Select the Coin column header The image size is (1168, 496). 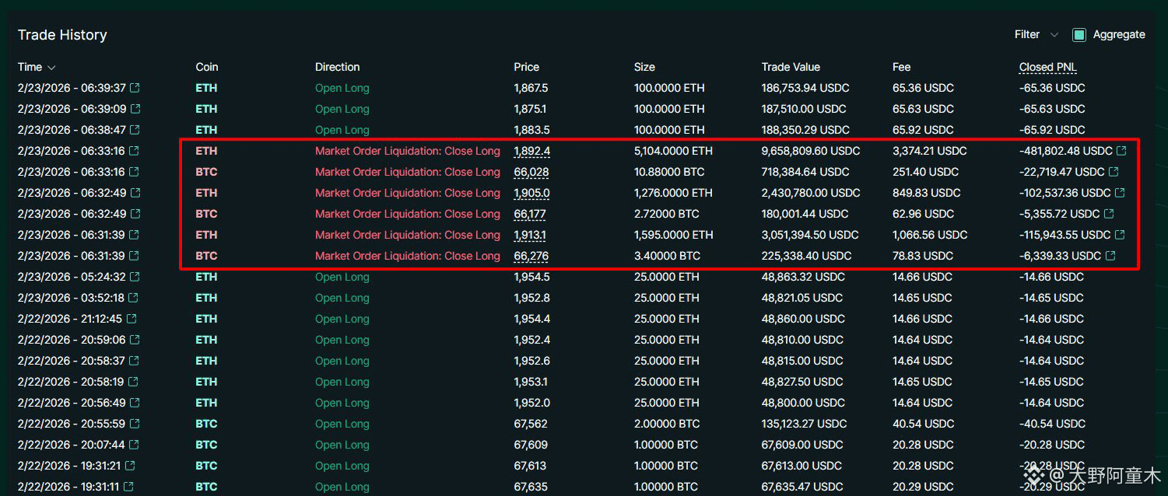(206, 67)
